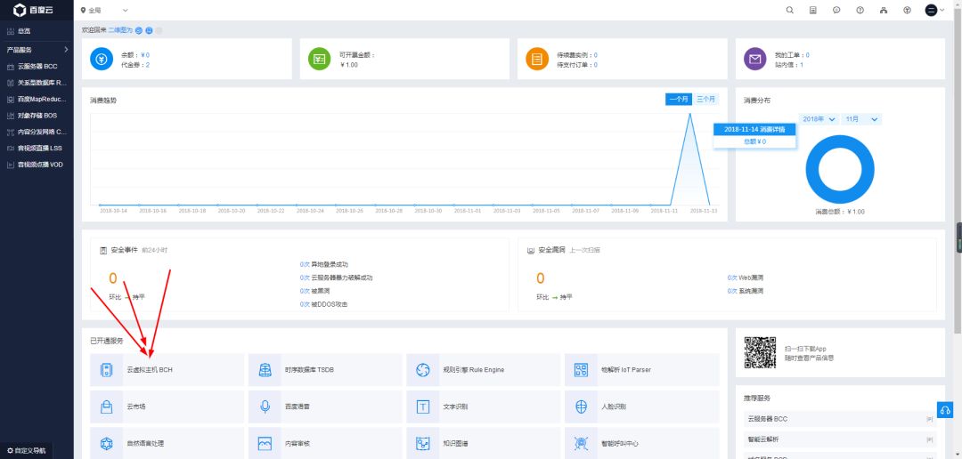Switch consumption trend to 三个月

point(705,100)
